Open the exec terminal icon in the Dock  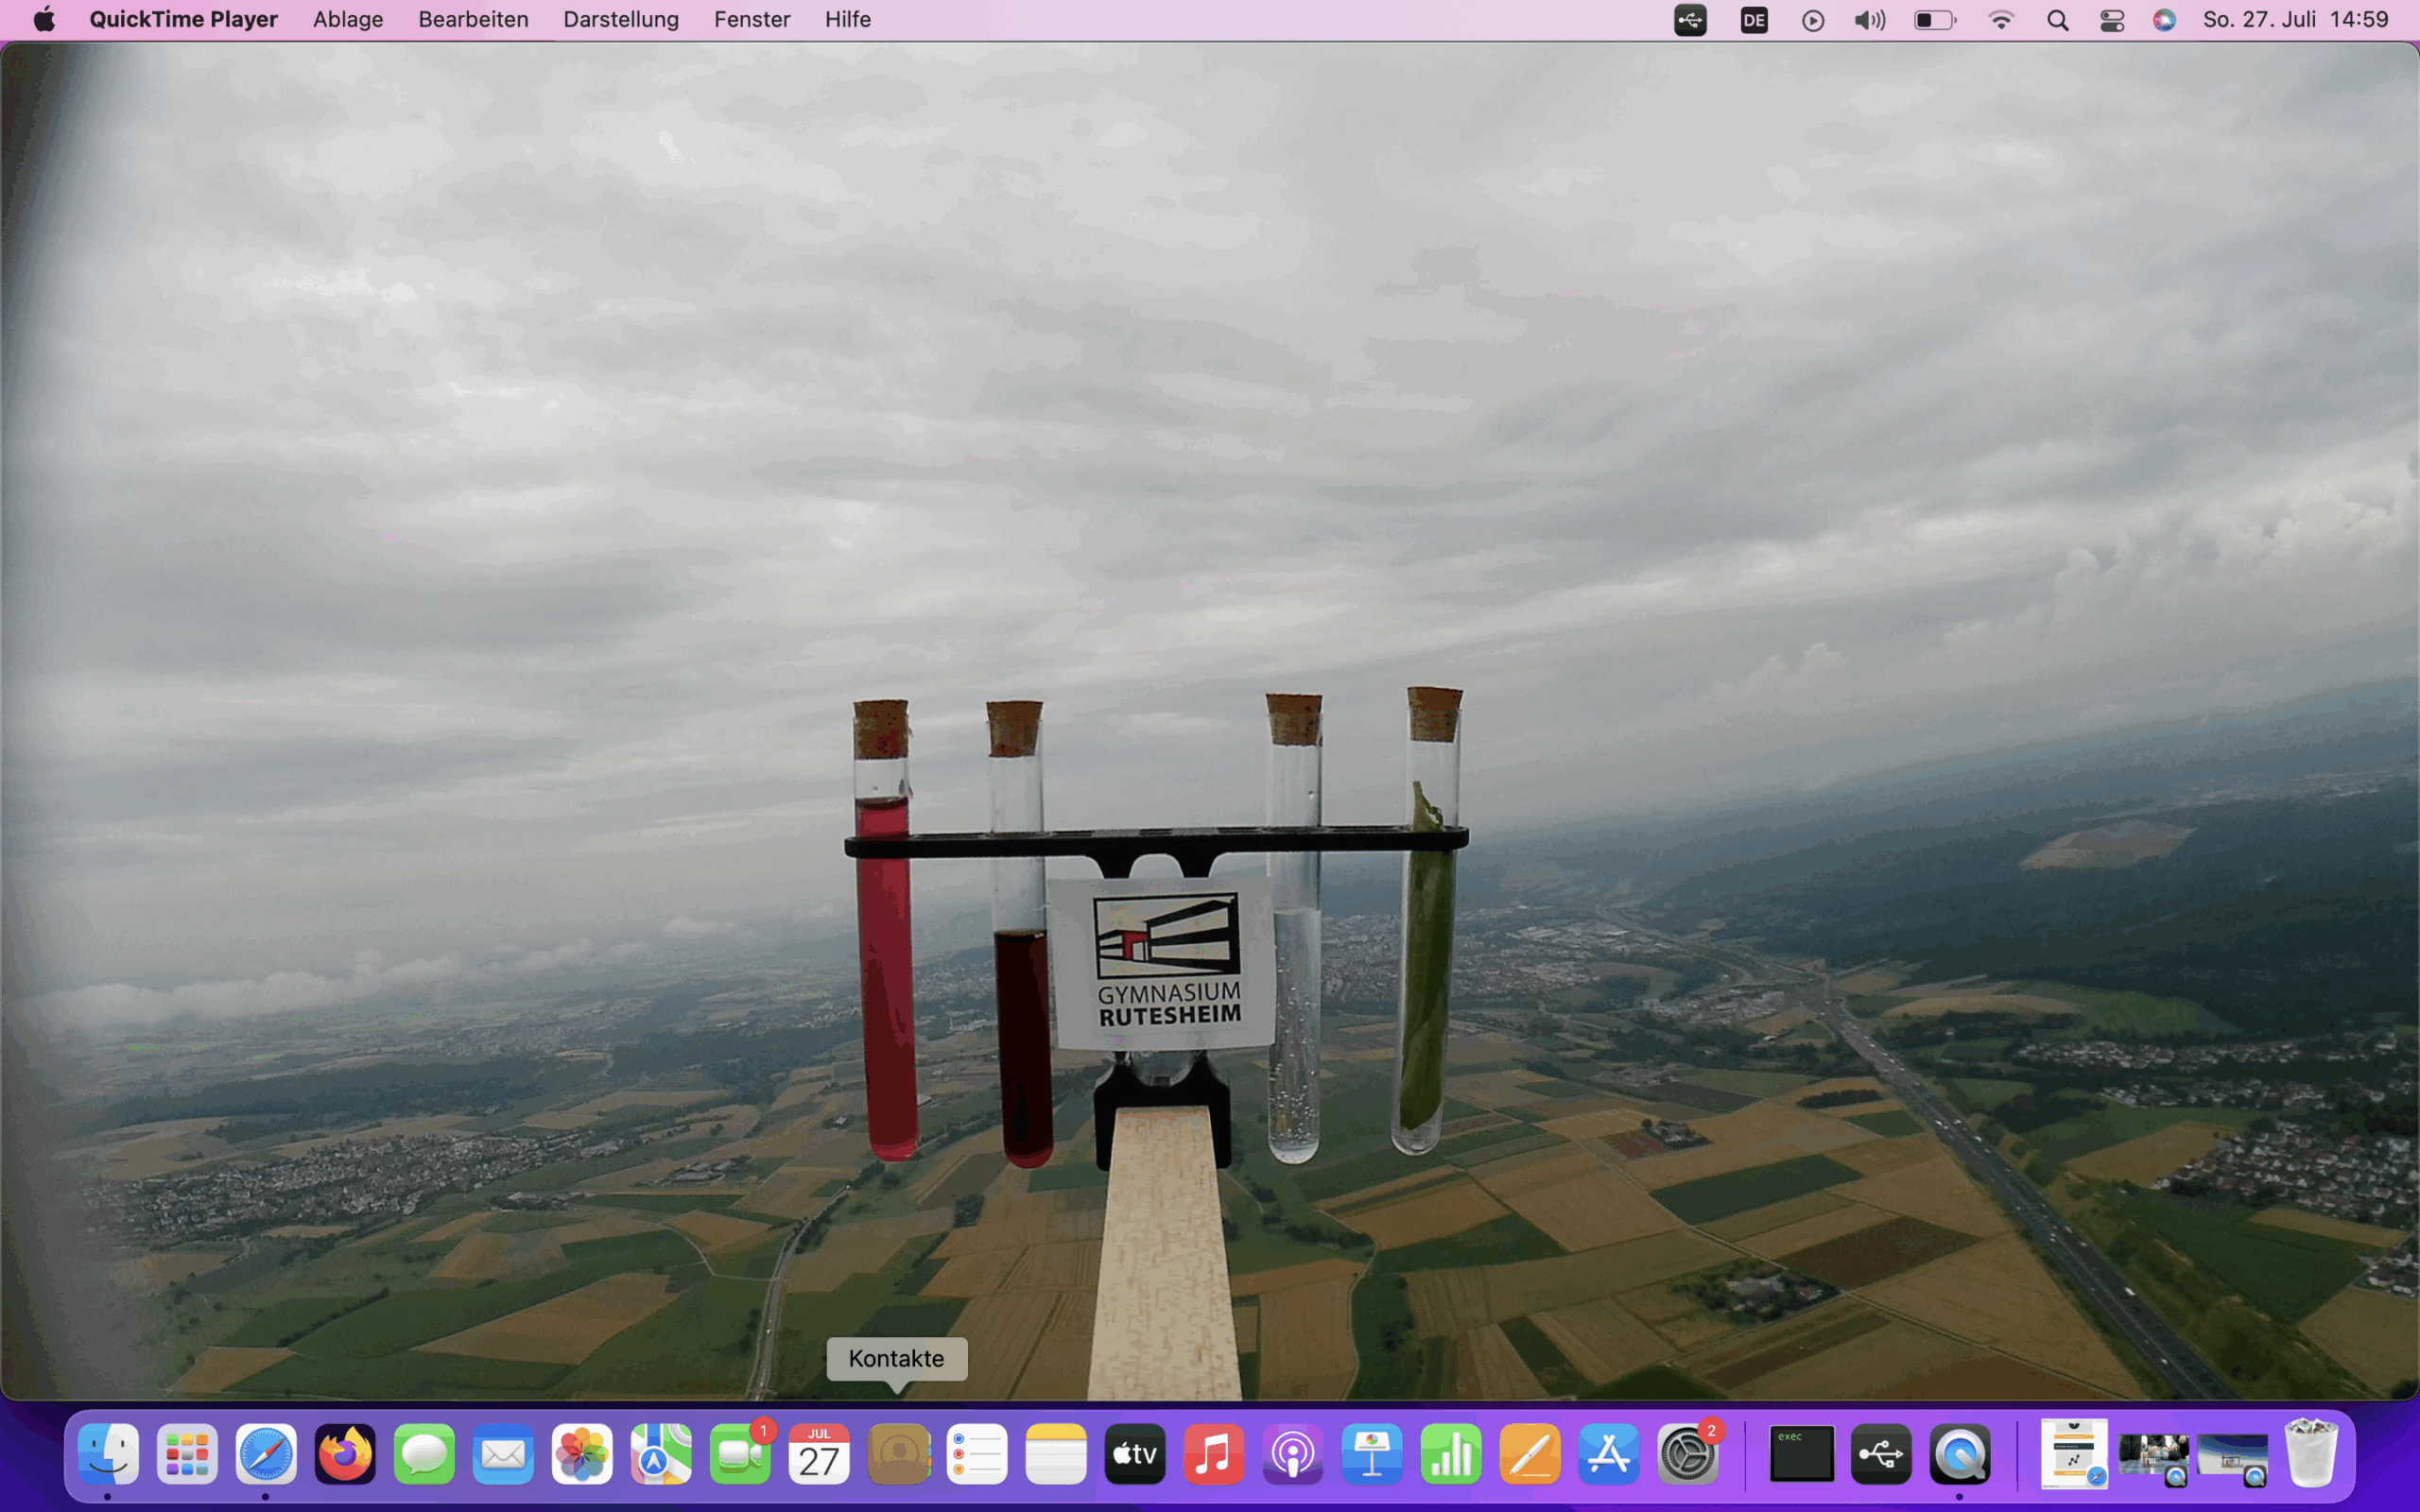[x=1801, y=1453]
